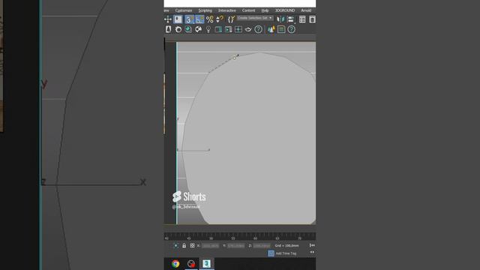The width and height of the screenshot is (480, 270).
Task: Click Go to Start playback button
Action: 312,245
